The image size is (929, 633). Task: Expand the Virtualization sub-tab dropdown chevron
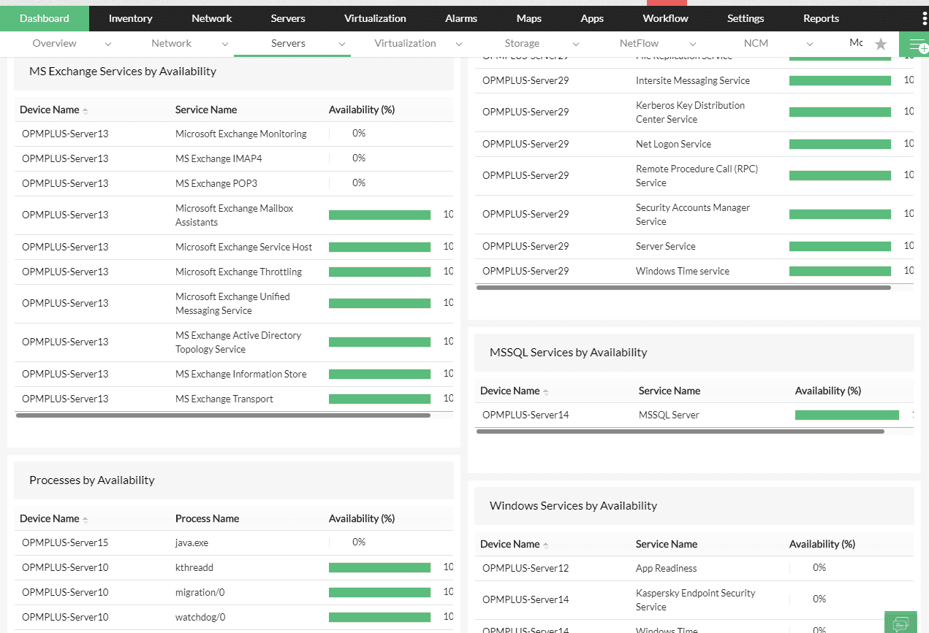coord(459,44)
